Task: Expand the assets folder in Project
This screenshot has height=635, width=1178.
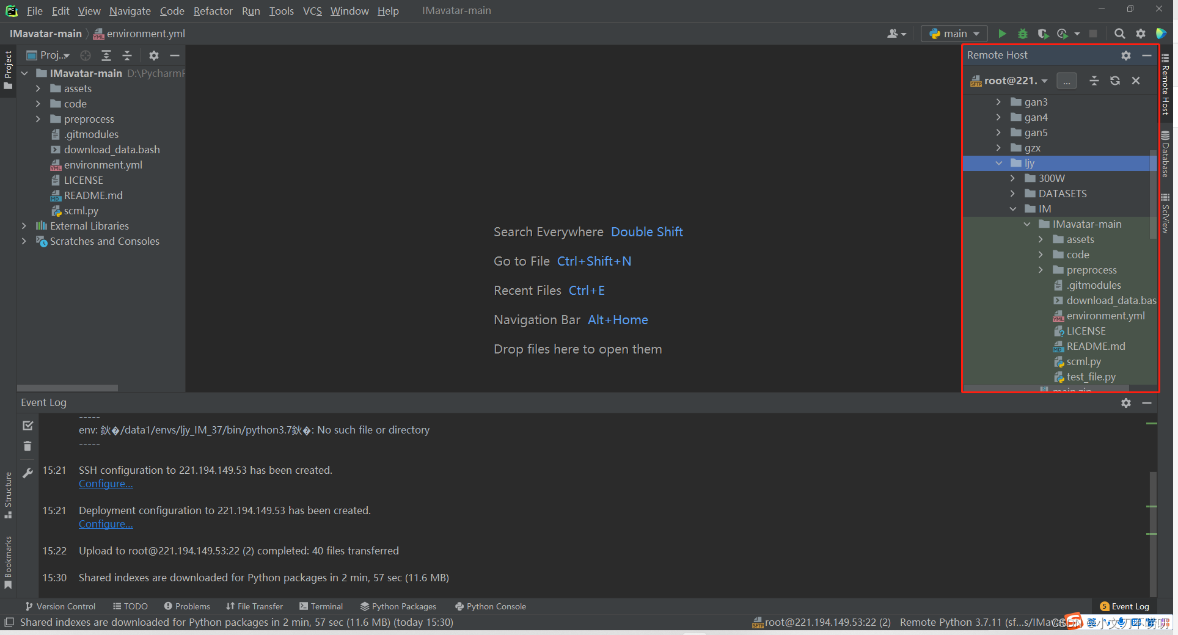Action: coord(38,89)
